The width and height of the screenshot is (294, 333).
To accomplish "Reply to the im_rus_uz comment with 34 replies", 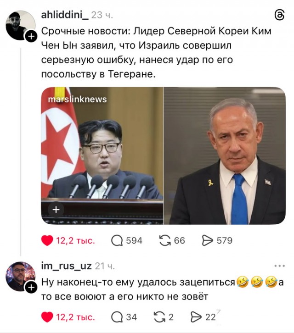I will coord(117,317).
